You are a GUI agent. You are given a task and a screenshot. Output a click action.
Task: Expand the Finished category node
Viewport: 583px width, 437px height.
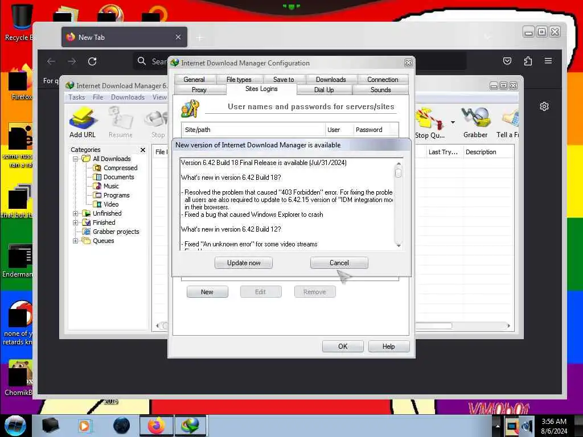75,222
